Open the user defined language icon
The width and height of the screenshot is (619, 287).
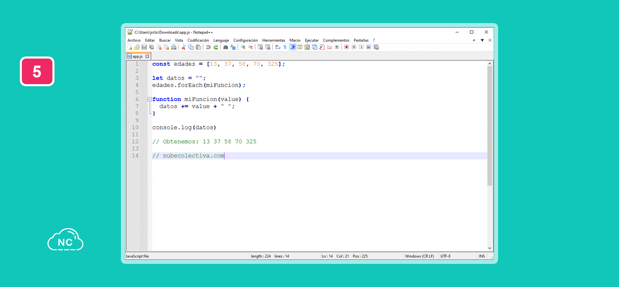coord(300,47)
